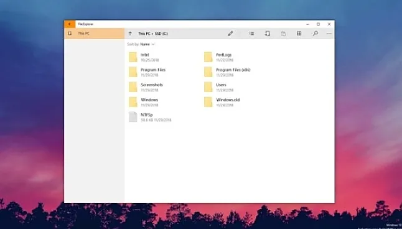Select the NTFSp file
Viewport: 402px width, 229px height.
pos(150,117)
